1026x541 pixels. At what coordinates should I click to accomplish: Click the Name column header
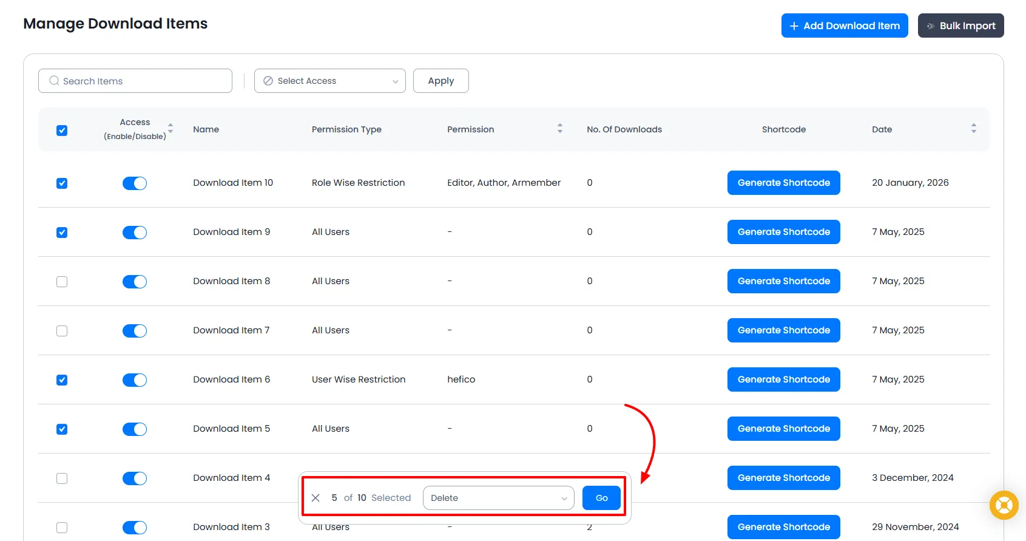tap(206, 129)
